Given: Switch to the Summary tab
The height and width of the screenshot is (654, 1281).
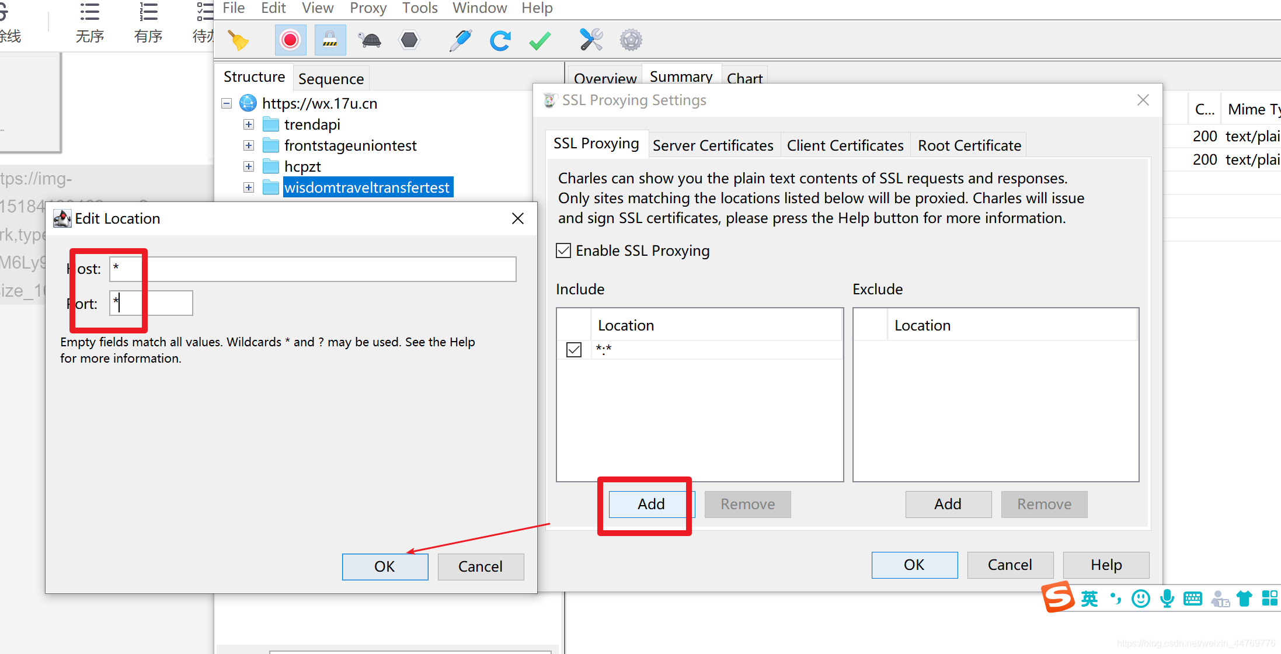Looking at the screenshot, I should pyautogui.click(x=681, y=76).
